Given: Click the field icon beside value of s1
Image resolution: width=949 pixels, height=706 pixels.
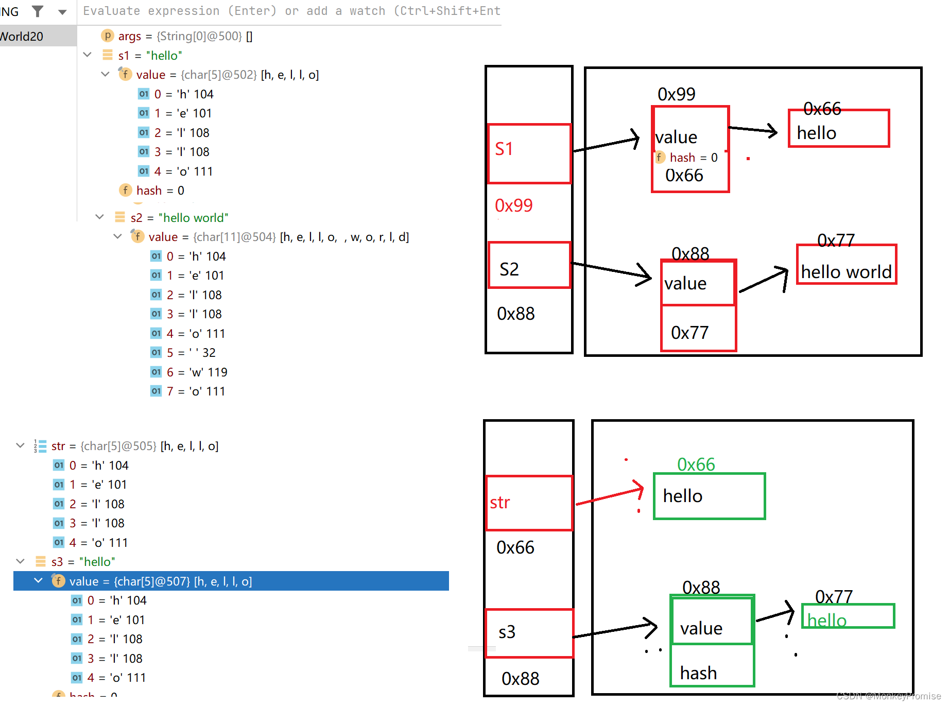Looking at the screenshot, I should [125, 74].
